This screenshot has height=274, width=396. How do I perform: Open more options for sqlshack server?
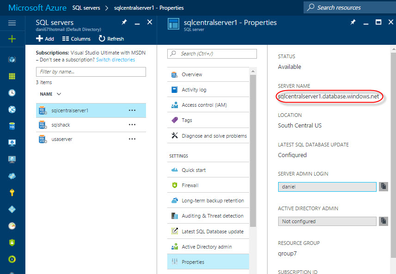click(x=132, y=125)
